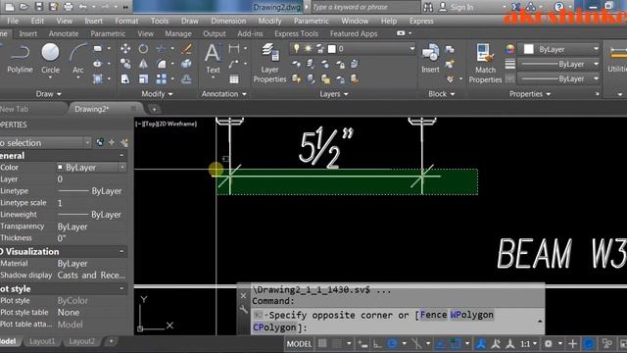Screen dimensions: 627x353
Task: Toggle grid display in status bar
Action: click(322, 343)
